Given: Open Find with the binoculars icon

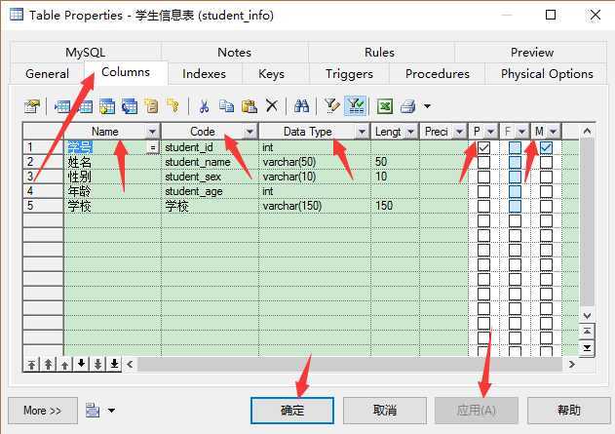Looking at the screenshot, I should point(301,106).
